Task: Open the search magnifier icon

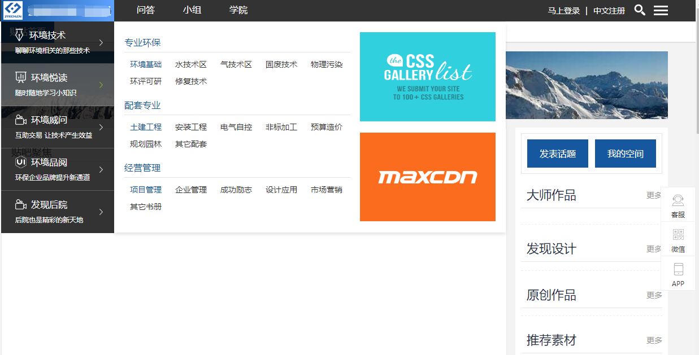Action: [640, 10]
